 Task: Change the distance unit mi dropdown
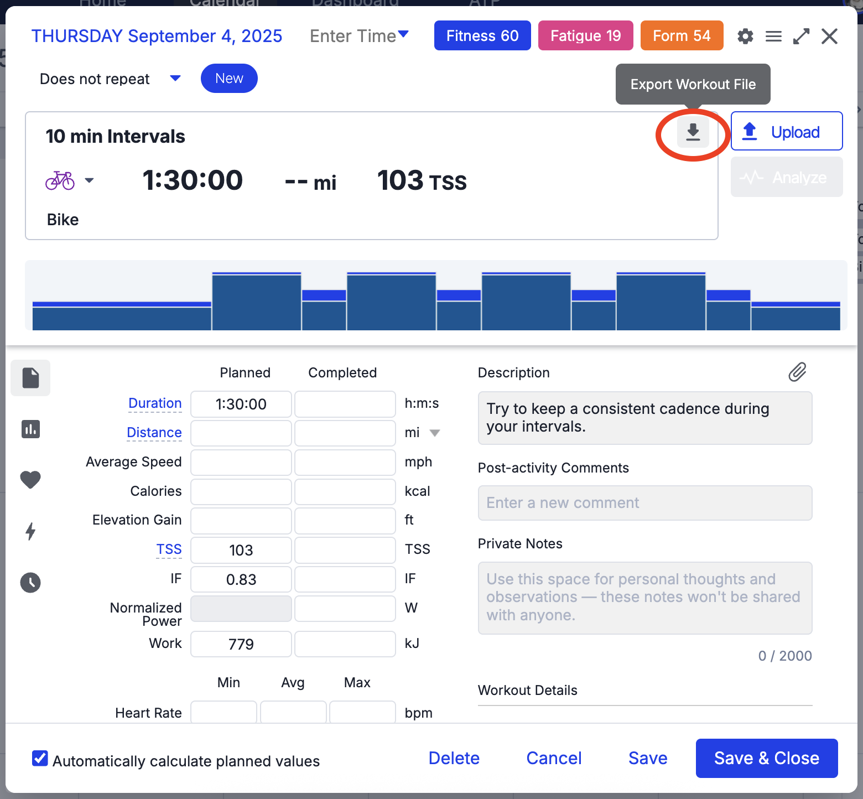click(x=434, y=433)
